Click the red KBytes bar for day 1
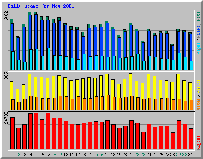The height and width of the screenshot is (159, 203). click(x=13, y=134)
